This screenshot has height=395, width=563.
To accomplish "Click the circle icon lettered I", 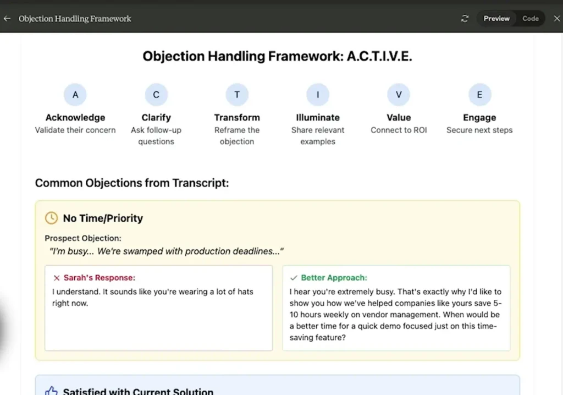I will coord(318,95).
